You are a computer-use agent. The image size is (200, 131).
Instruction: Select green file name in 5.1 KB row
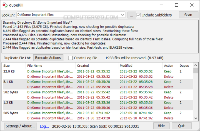coord(50,82)
